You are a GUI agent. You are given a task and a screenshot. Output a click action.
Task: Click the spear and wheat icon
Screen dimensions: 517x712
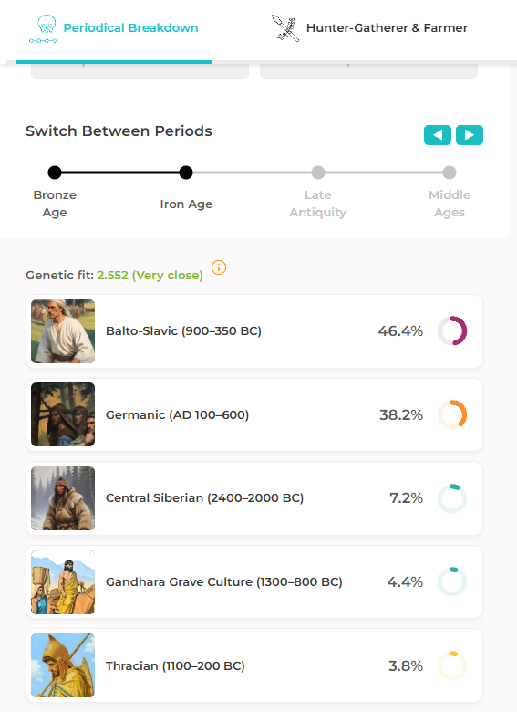[x=285, y=28]
